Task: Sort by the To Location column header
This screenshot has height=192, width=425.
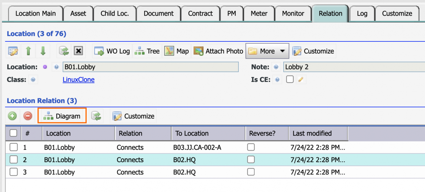Action: [x=192, y=133]
